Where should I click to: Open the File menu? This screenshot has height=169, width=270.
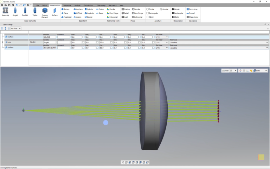38,5
